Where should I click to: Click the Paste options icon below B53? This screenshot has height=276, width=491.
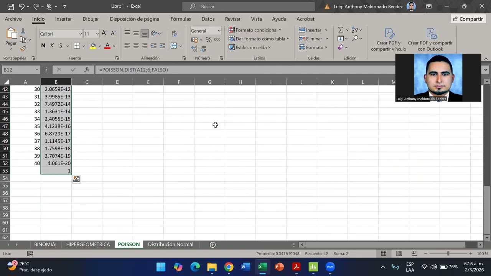click(x=76, y=179)
